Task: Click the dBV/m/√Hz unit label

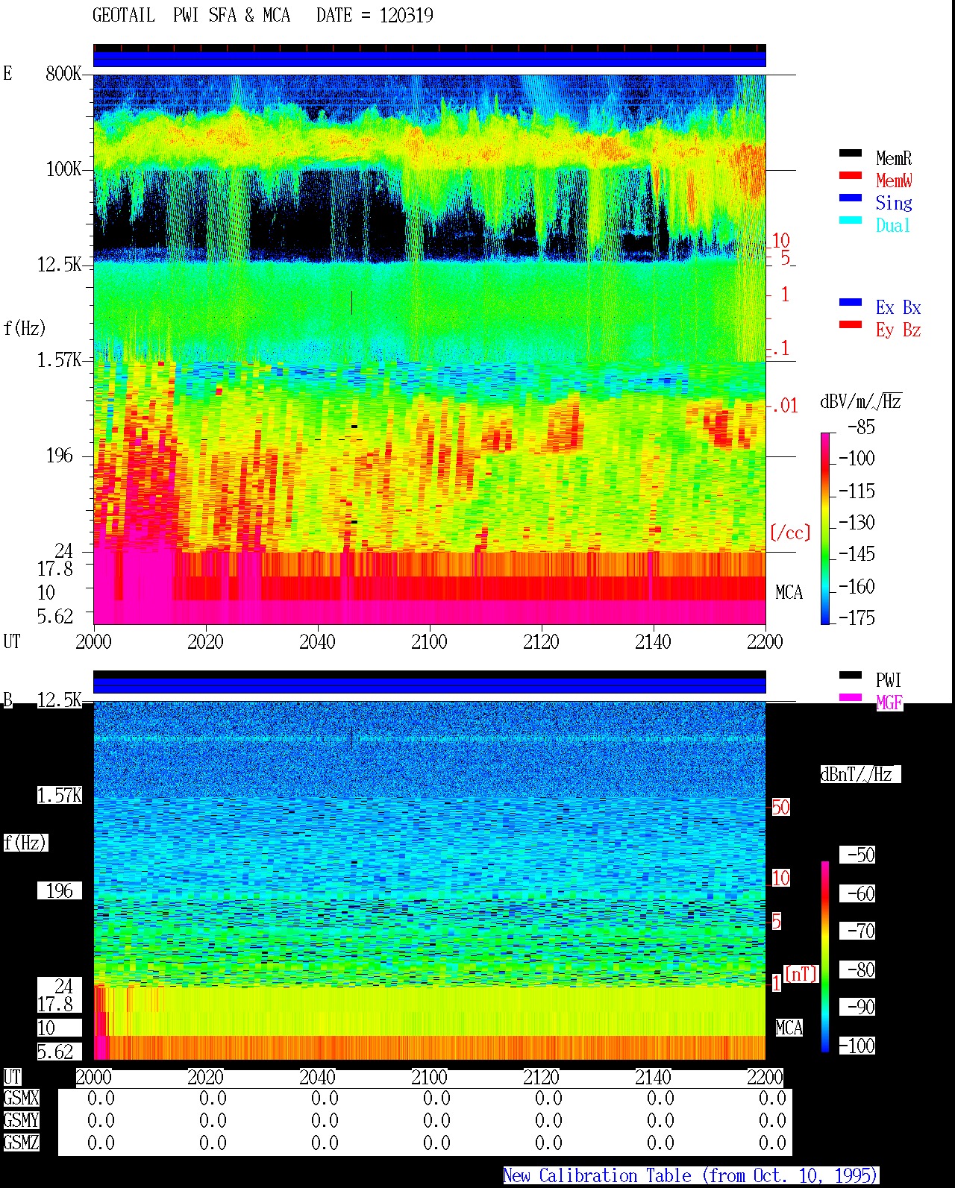Action: tap(861, 401)
